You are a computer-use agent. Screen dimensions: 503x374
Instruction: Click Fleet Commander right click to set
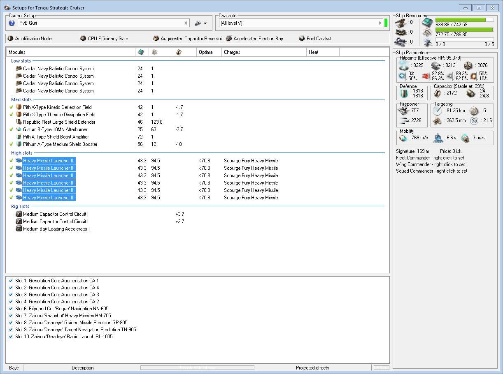[430, 158]
